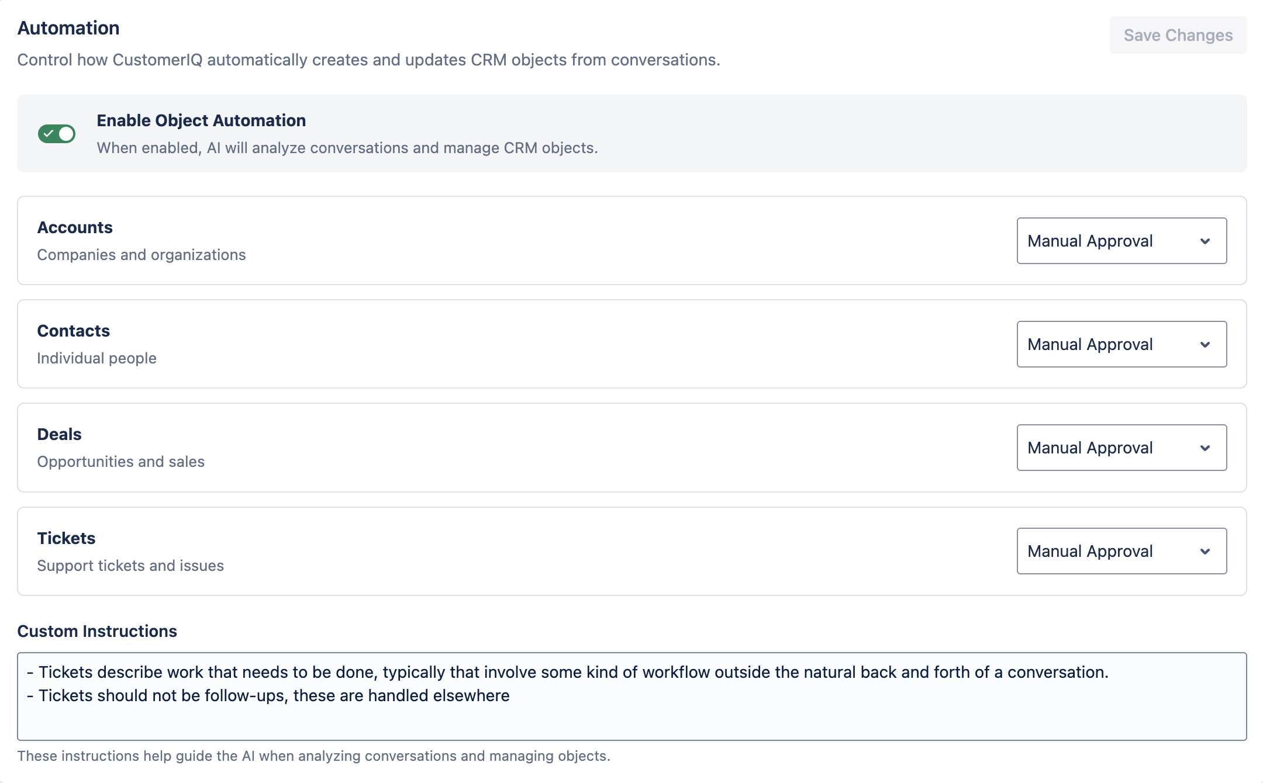Click the "Support tickets and issues" description
The width and height of the screenshot is (1263, 783).
[x=130, y=566]
